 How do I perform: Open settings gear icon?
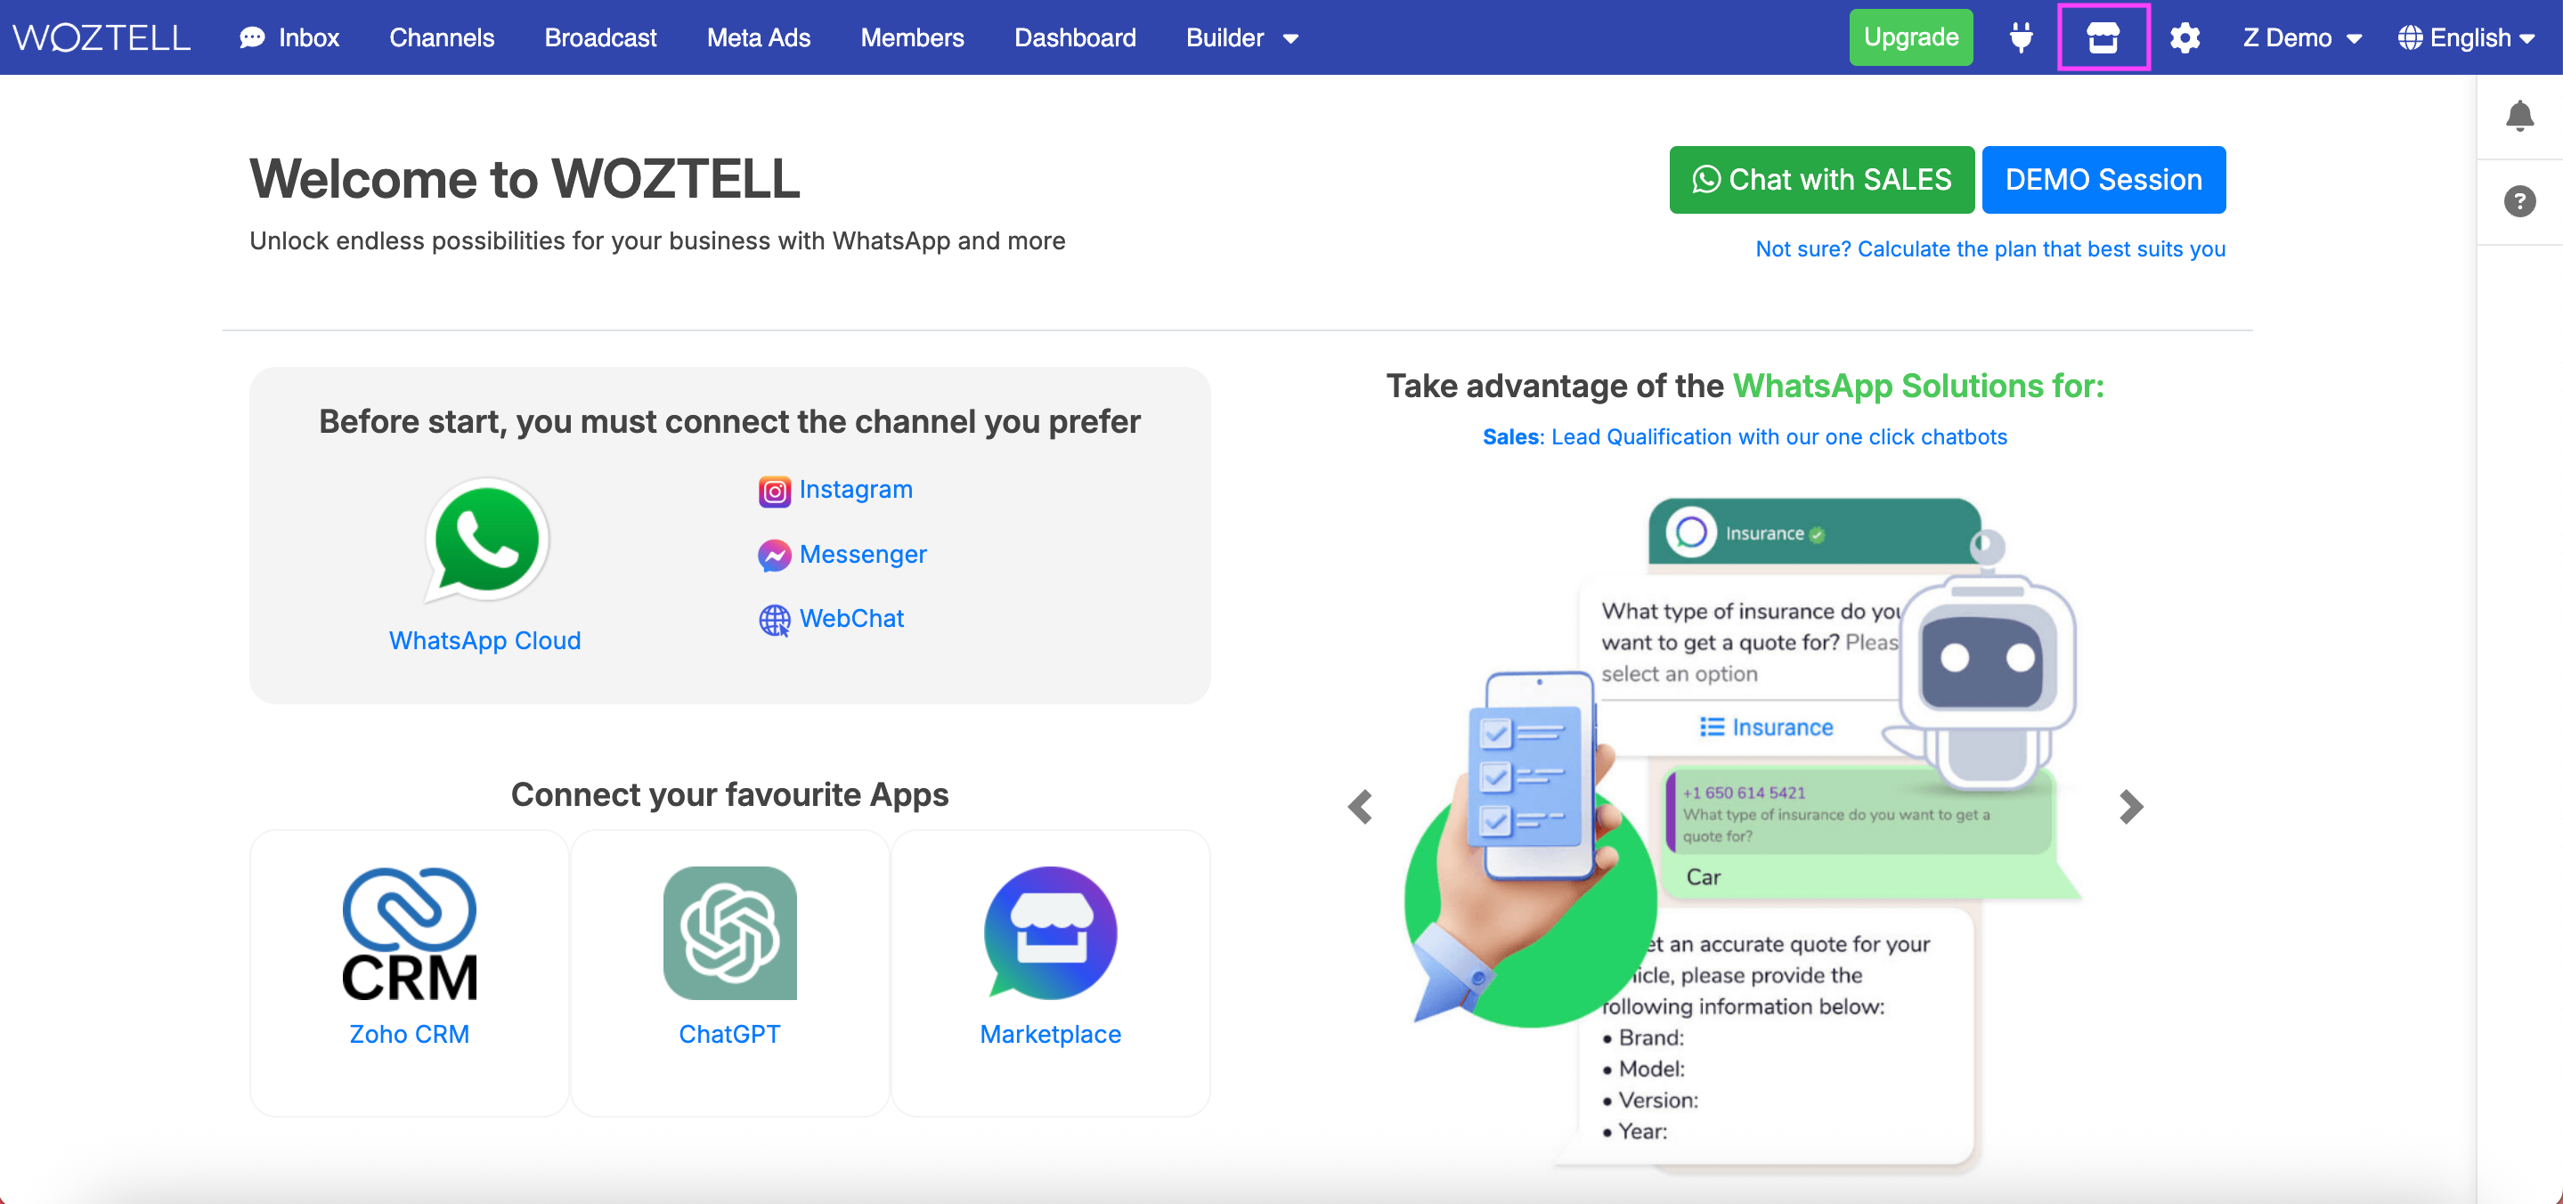pos(2184,37)
